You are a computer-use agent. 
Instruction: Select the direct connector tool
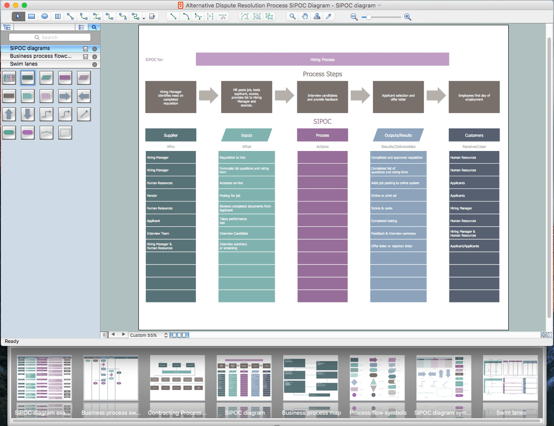70,17
